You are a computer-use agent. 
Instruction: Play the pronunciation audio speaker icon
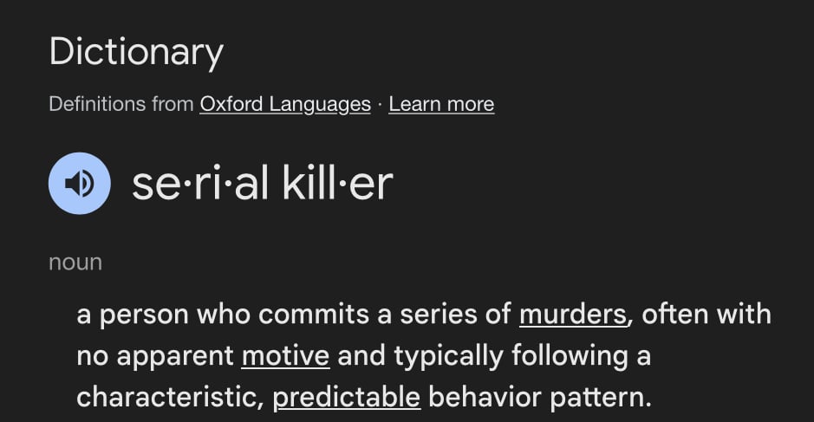coord(80,183)
